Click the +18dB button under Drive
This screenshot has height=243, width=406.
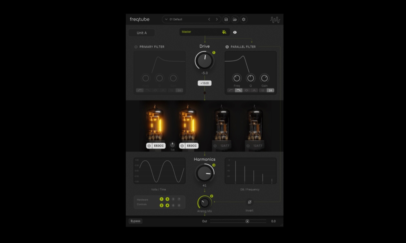click(204, 83)
